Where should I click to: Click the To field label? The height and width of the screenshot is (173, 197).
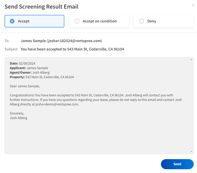[x=6, y=41]
